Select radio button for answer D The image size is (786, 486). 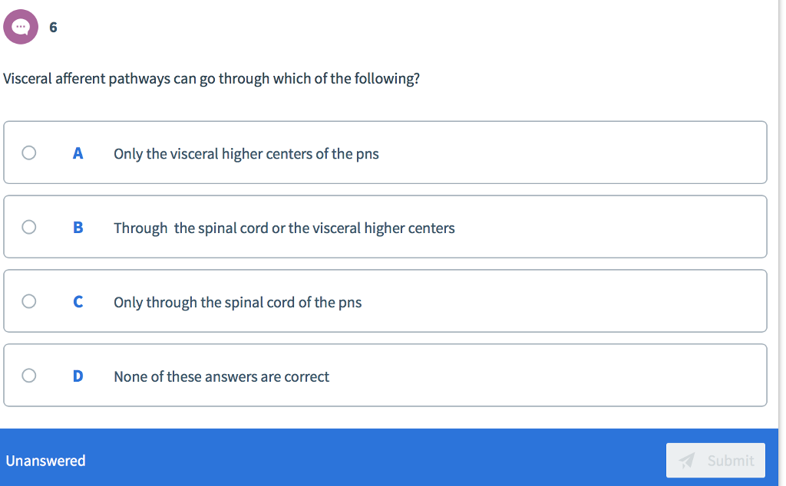[28, 376]
